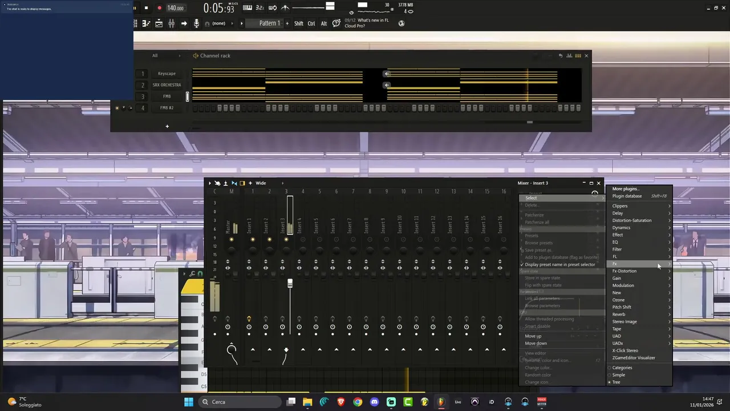Add a new channel with plus button
Viewport: 730px width, 411px height.
tap(167, 126)
